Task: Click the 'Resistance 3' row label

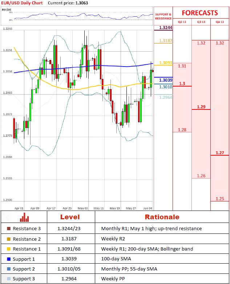Action: coord(27,229)
